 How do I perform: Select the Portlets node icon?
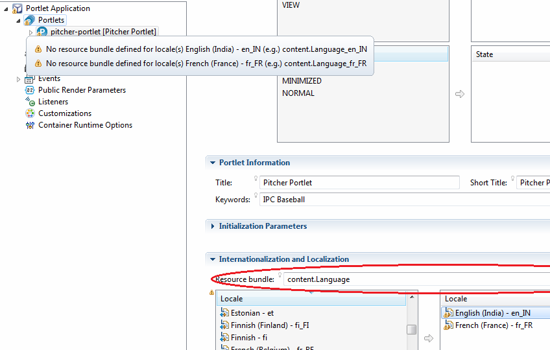(x=29, y=20)
